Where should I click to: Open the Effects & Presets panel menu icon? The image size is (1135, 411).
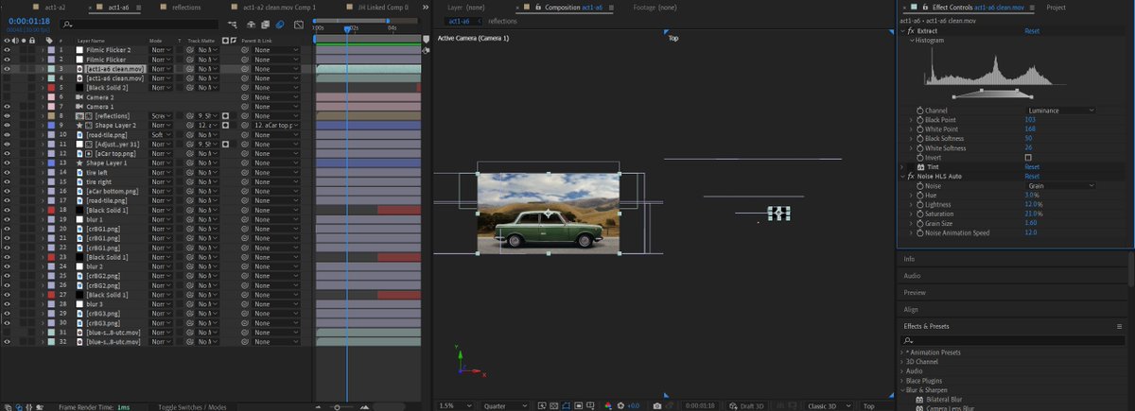click(1120, 326)
